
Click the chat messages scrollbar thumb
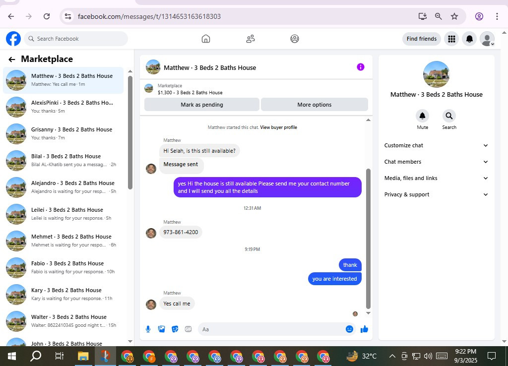point(368,239)
